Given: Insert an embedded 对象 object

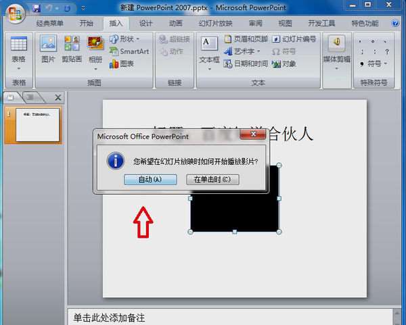Looking at the screenshot, I should [284, 64].
